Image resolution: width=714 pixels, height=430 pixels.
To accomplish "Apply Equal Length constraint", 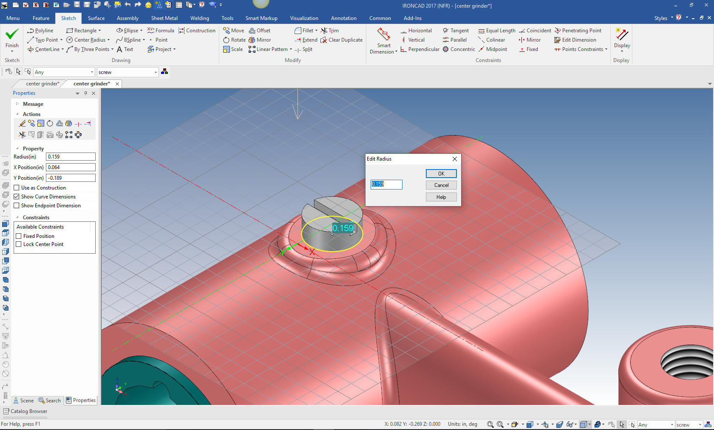I will (496, 31).
